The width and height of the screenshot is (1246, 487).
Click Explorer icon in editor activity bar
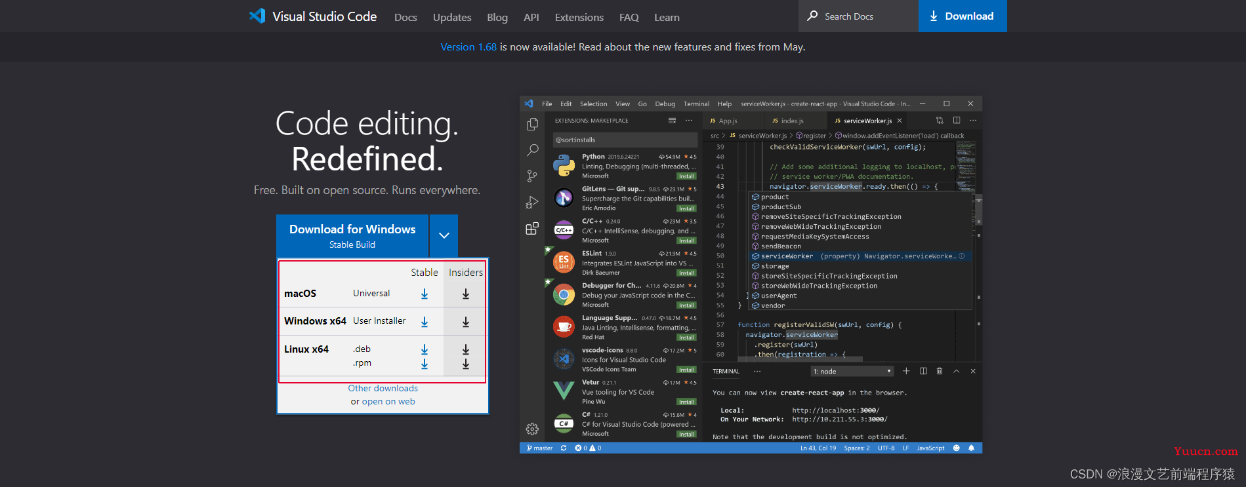point(532,124)
